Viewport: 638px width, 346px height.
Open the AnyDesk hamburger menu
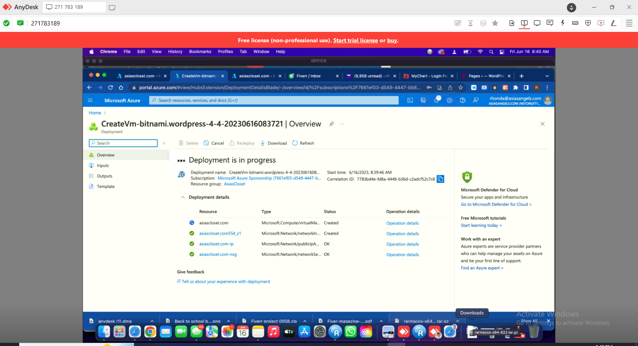click(x=629, y=23)
